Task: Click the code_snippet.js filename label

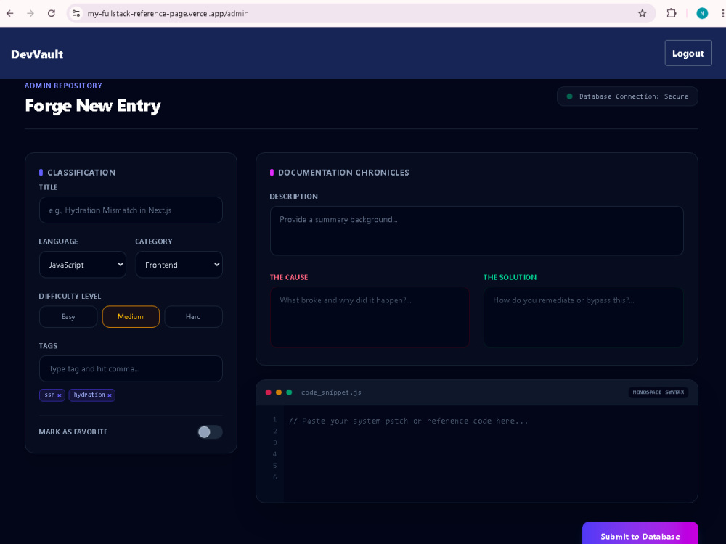Action: [331, 392]
